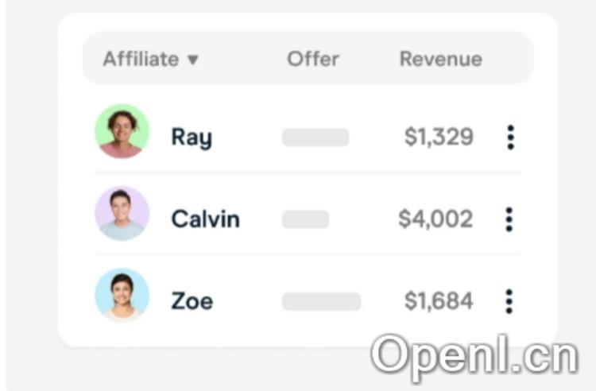The image size is (596, 391).
Task: Expand the Affiliate sort dropdown arrow
Action: (x=192, y=60)
